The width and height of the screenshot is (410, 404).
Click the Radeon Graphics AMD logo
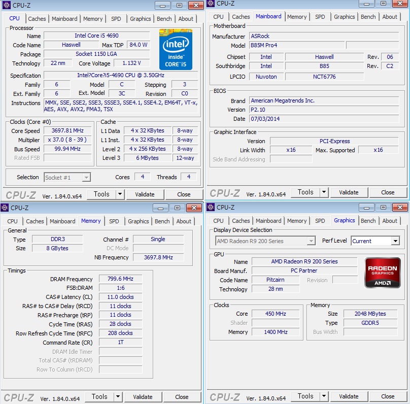[x=383, y=273]
